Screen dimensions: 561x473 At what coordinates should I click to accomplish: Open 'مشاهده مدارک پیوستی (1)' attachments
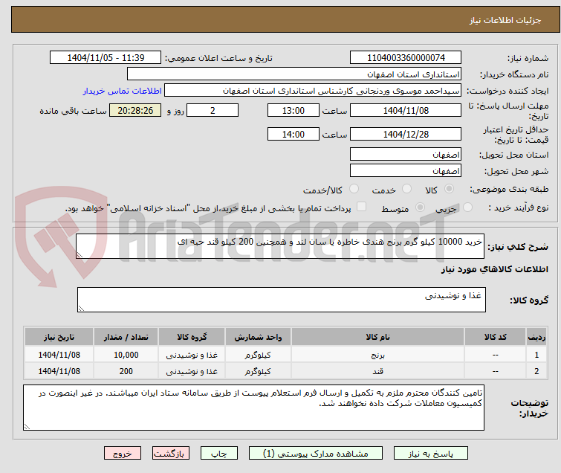pyautogui.click(x=316, y=454)
